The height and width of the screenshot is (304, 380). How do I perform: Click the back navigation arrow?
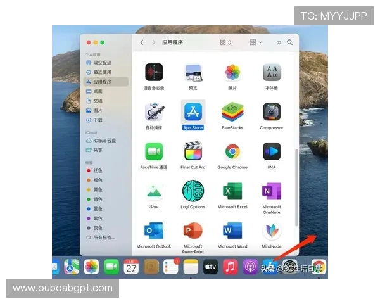tap(142, 42)
